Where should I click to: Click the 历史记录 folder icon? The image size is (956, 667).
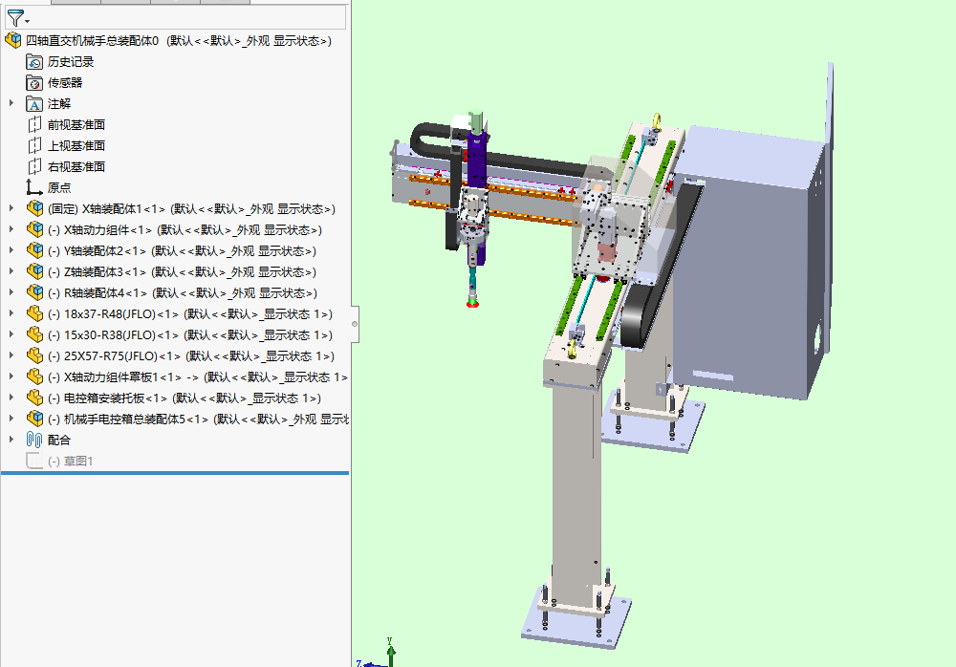point(34,61)
